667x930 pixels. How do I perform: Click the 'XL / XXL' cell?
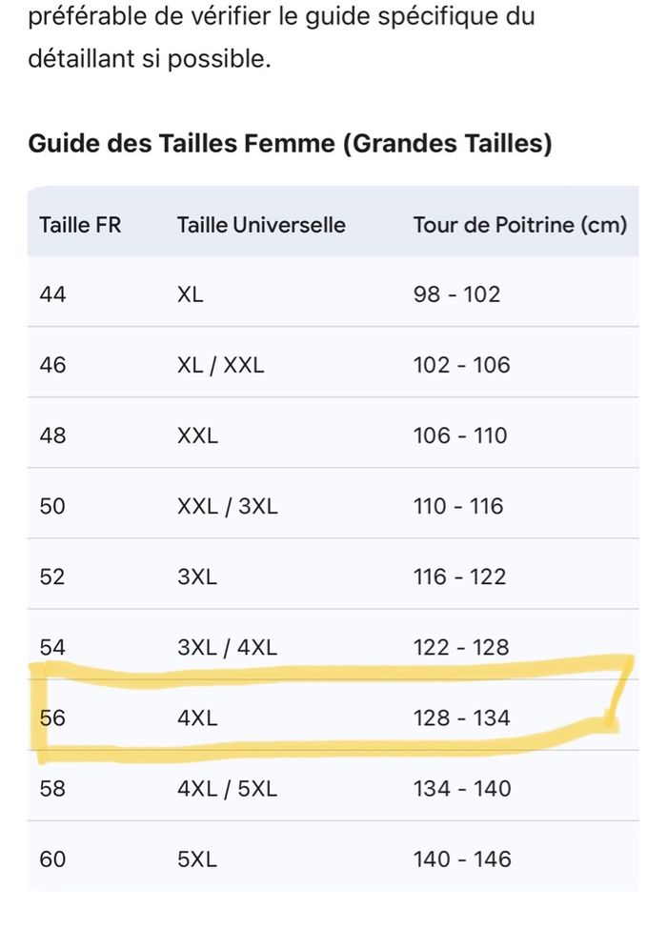pos(223,365)
